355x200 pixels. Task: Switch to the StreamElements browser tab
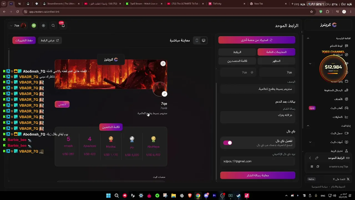61,4
